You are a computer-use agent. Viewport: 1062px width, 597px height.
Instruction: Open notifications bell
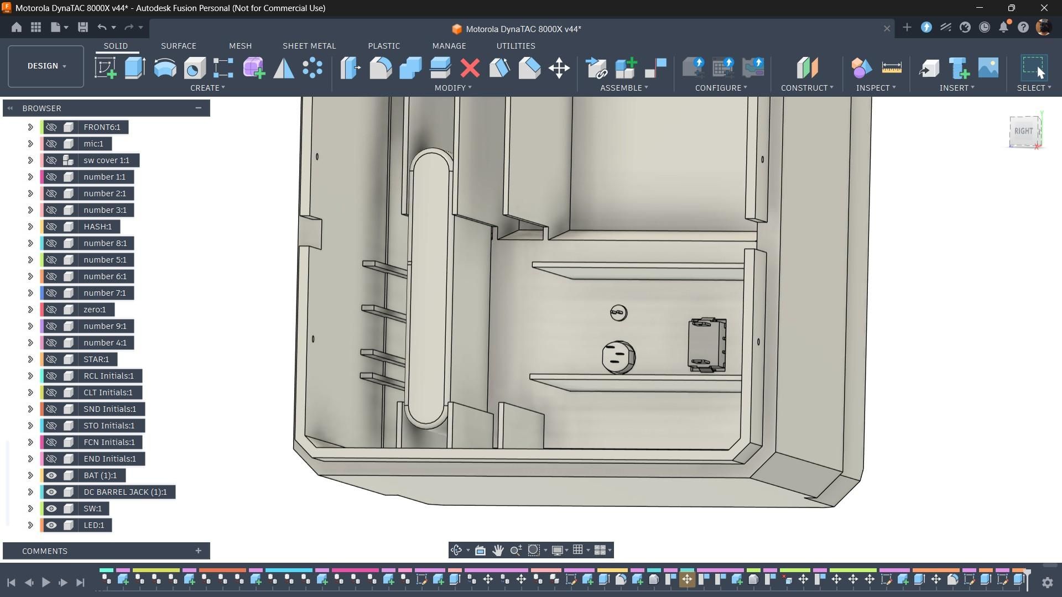tap(1004, 27)
